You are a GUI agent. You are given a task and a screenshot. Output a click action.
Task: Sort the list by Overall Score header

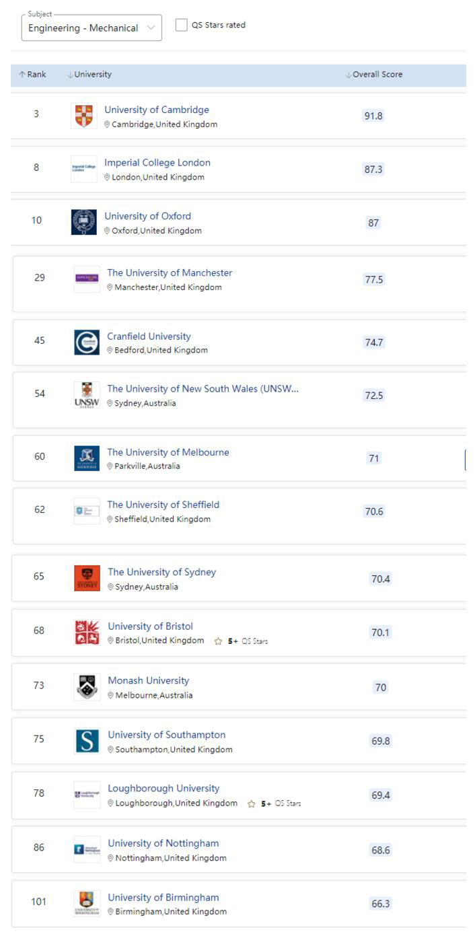coord(374,75)
